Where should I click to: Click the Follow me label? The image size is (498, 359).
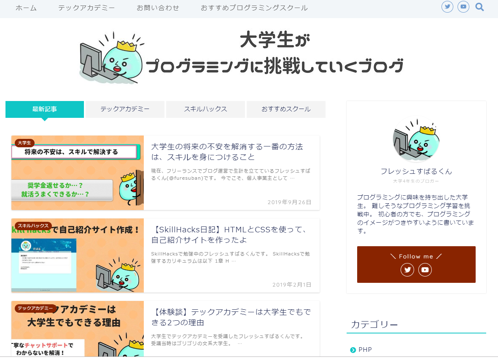(x=416, y=256)
